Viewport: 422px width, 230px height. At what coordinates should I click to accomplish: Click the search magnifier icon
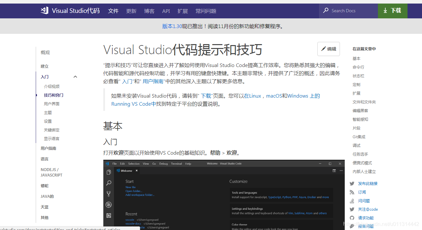326,11
